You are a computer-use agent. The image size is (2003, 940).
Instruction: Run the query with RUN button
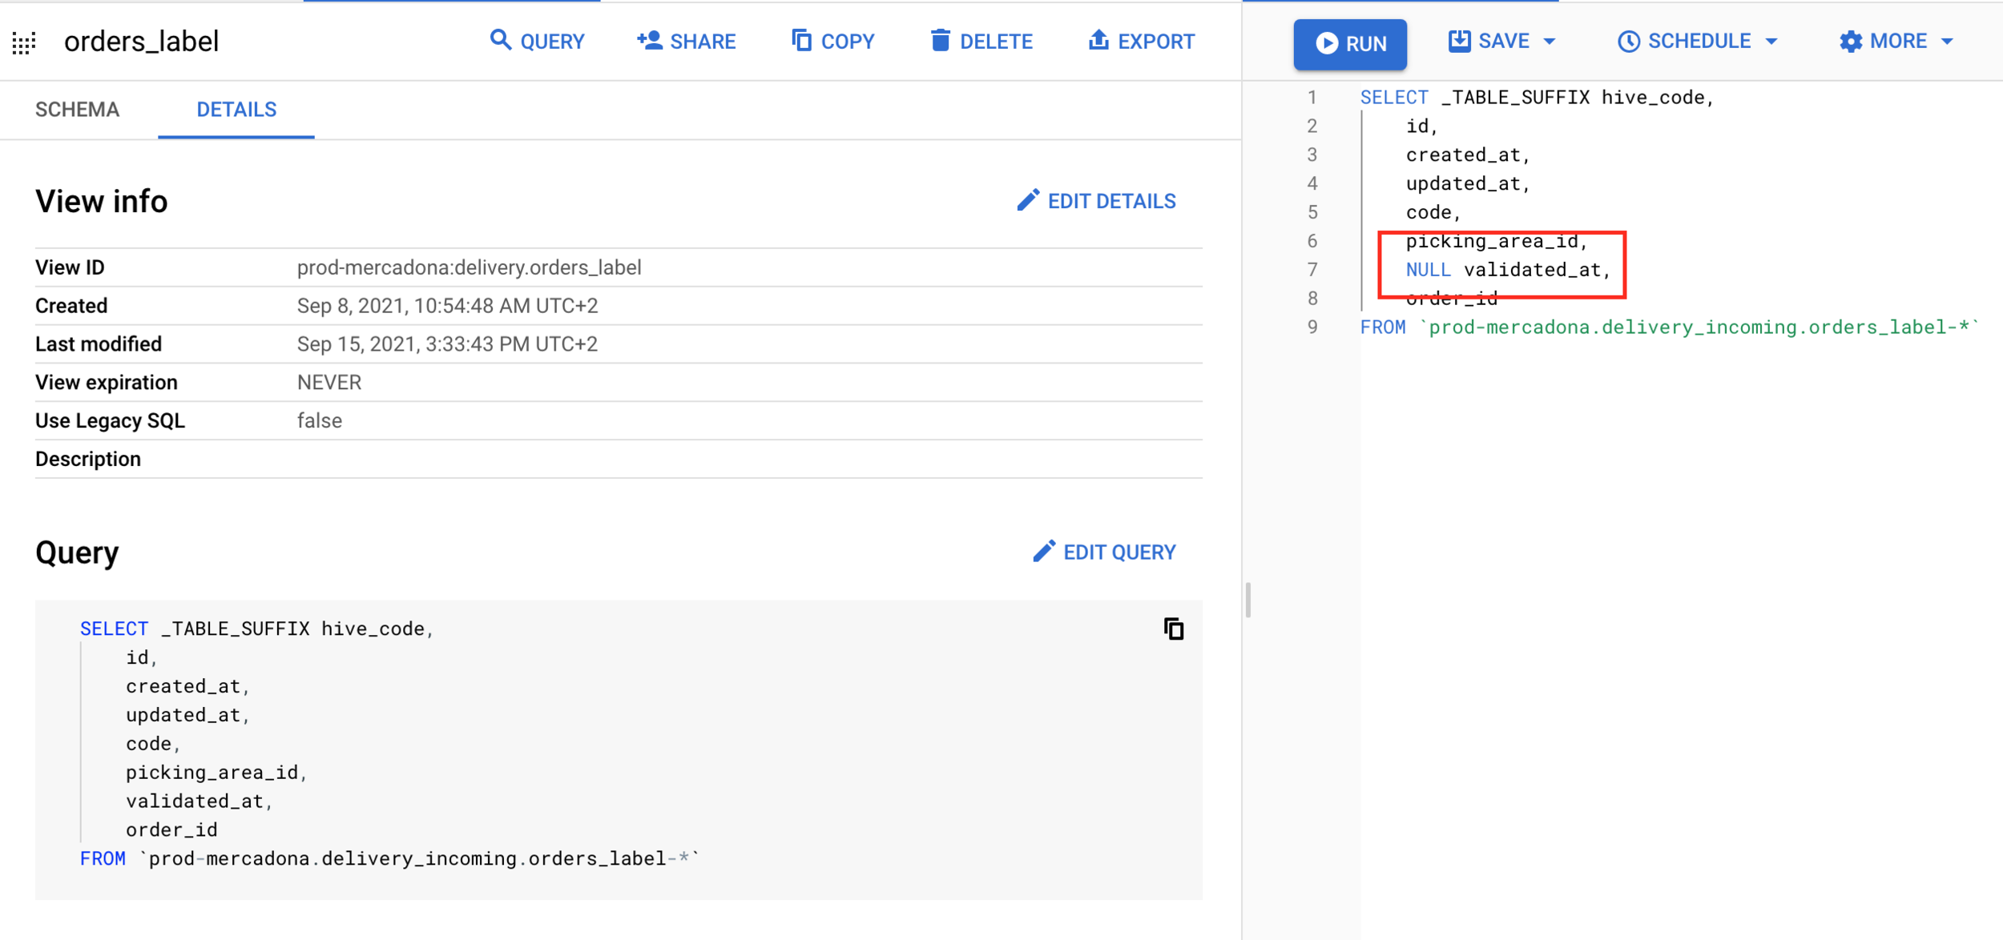[x=1350, y=43]
